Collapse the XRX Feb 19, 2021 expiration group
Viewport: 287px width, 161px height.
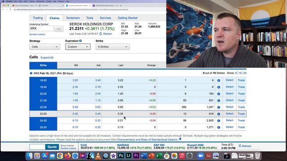(31, 73)
